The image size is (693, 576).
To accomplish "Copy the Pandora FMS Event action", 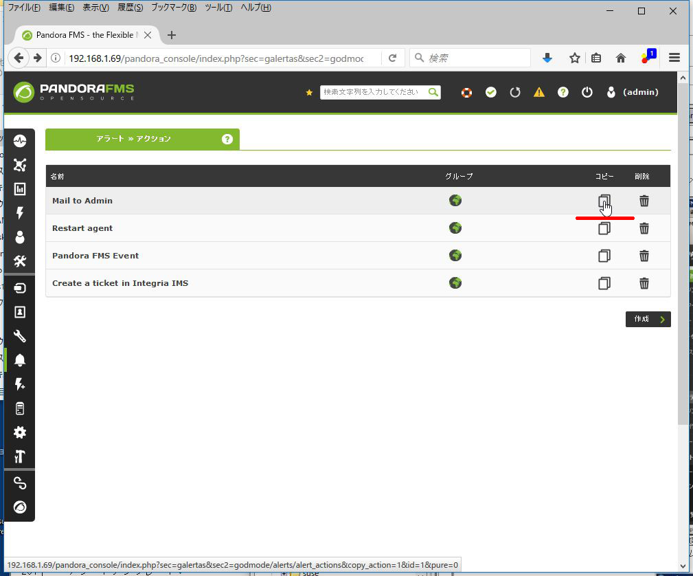I will tap(604, 256).
